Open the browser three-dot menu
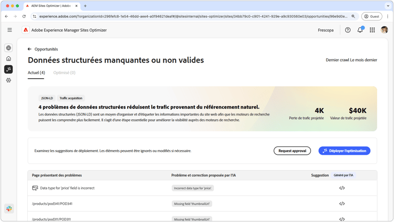The height and width of the screenshot is (222, 394). (388, 16)
